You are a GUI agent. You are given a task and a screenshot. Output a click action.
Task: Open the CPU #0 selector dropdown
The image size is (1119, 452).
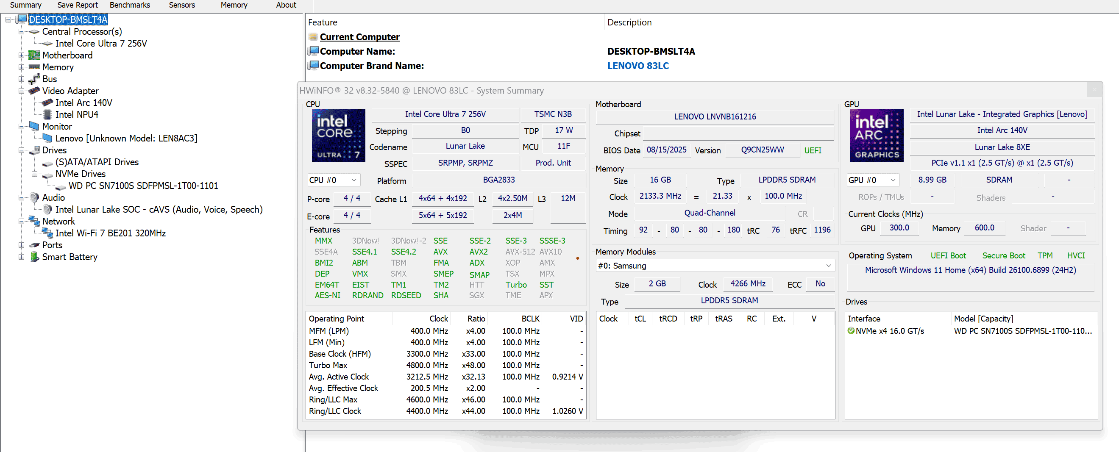pyautogui.click(x=333, y=180)
